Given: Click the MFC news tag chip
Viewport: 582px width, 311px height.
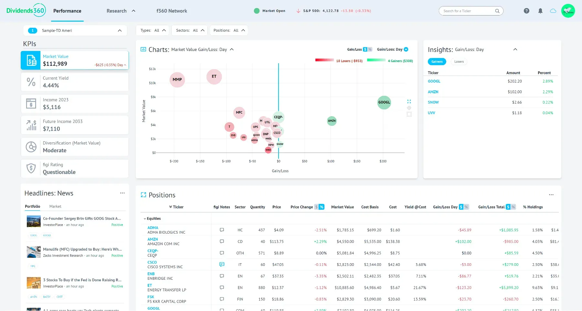Looking at the screenshot, I should click(x=33, y=266).
